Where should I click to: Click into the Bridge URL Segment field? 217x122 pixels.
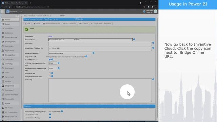click(70, 53)
